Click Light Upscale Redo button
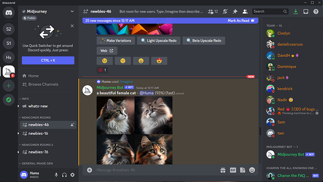 [x=159, y=41]
